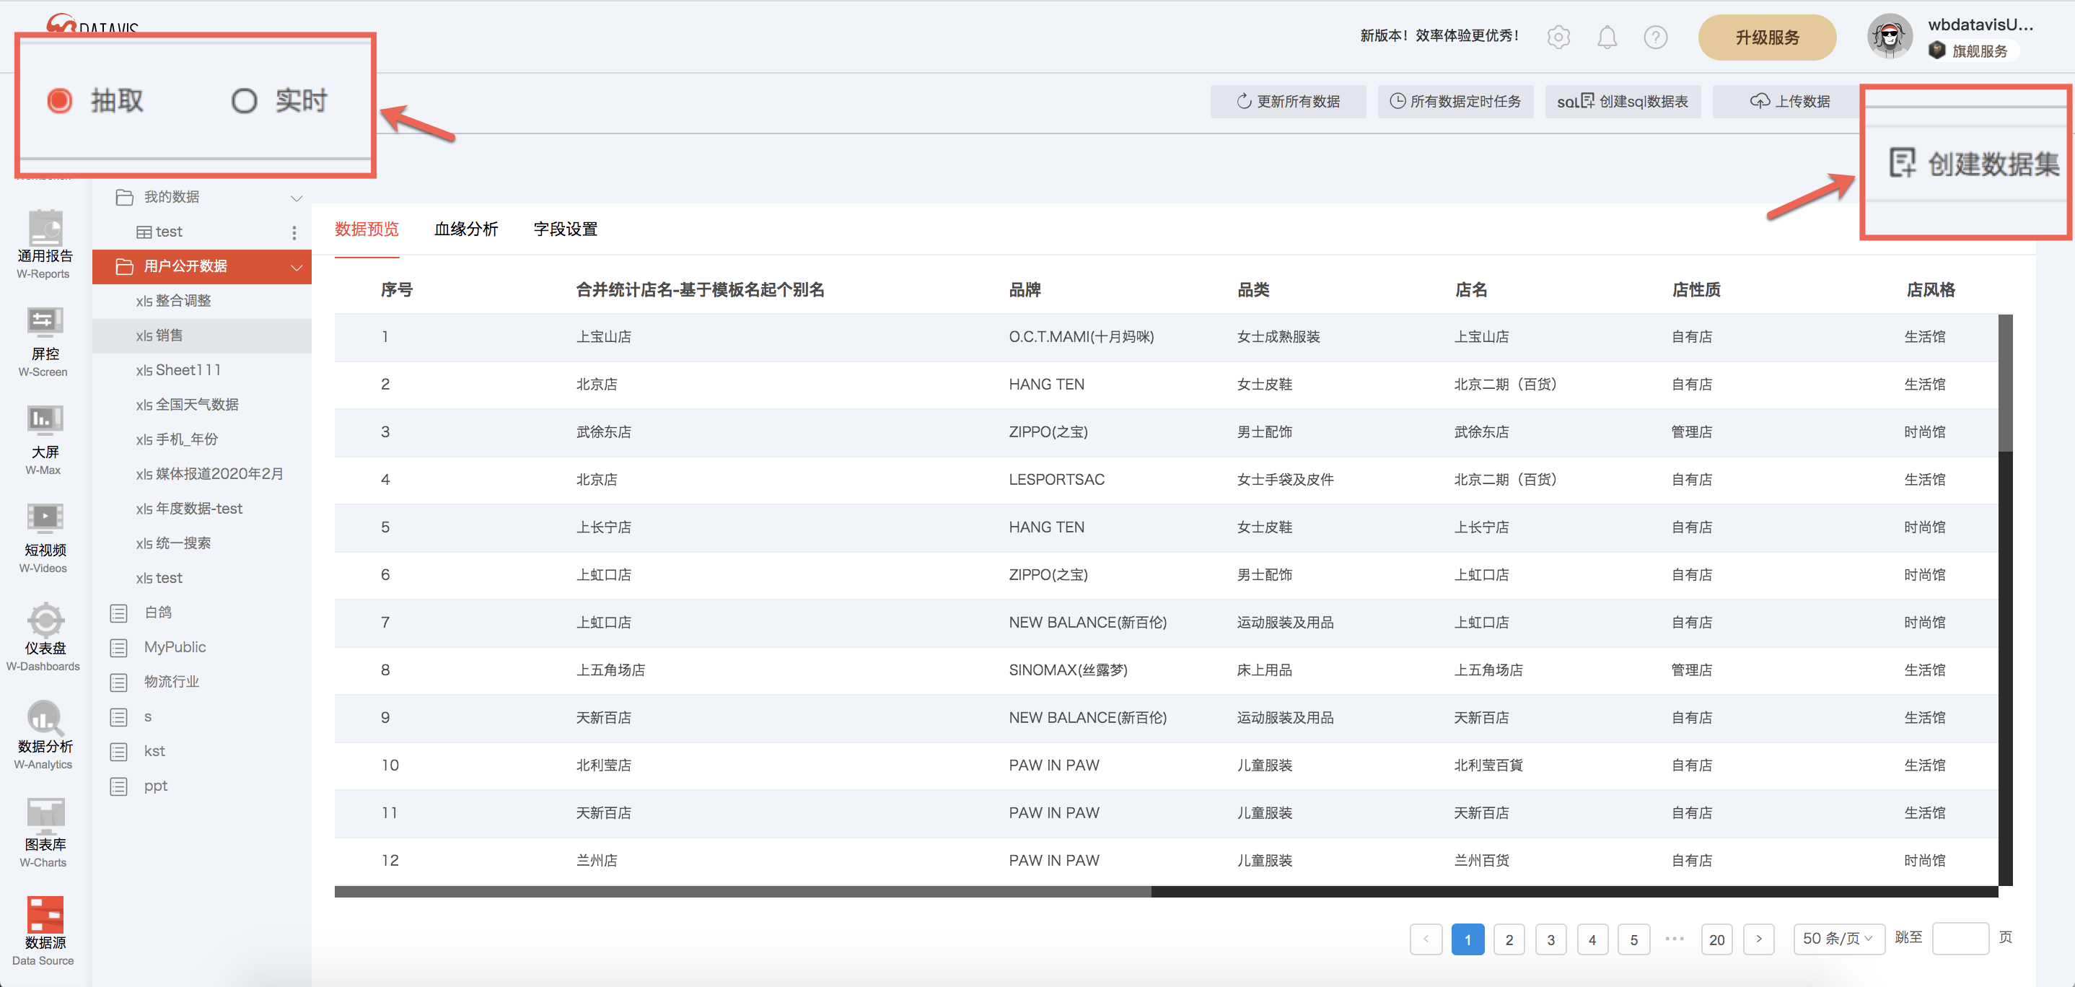Open current page 1 button
The width and height of the screenshot is (2075, 987).
(x=1468, y=939)
